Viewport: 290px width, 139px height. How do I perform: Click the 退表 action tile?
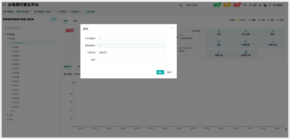[x=219, y=33]
